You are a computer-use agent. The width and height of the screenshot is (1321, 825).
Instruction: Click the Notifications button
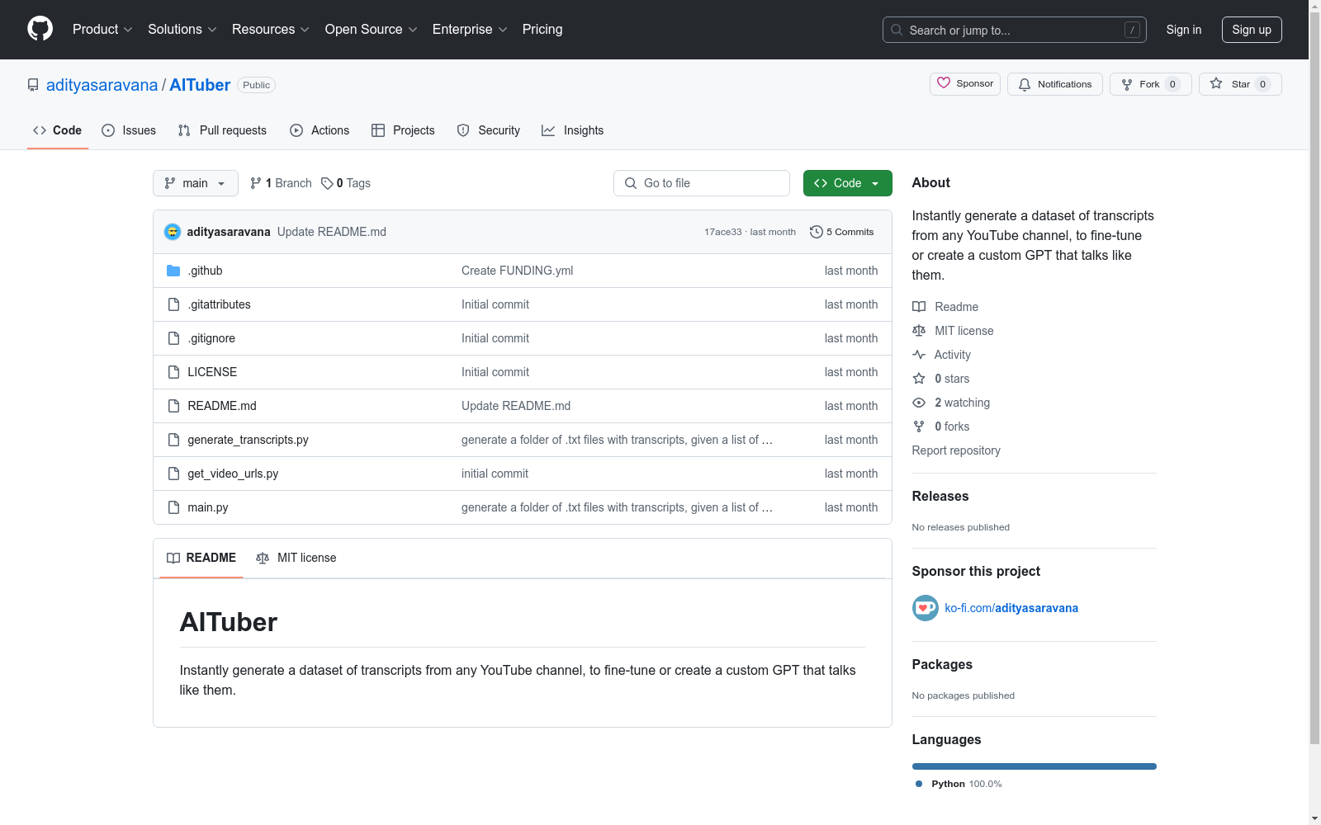pos(1055,84)
